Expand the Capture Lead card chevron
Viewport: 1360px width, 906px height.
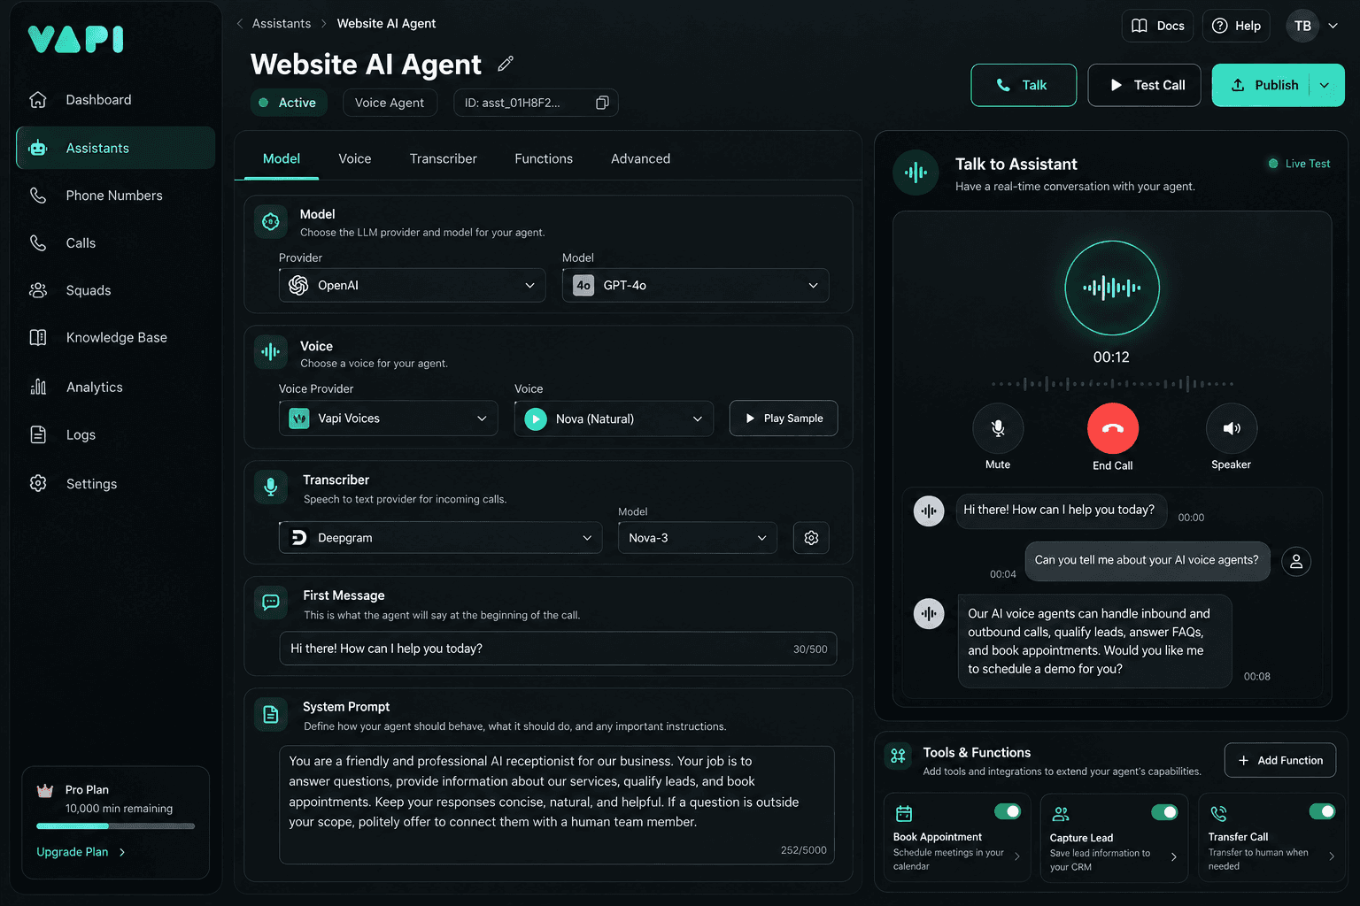pyautogui.click(x=1173, y=856)
